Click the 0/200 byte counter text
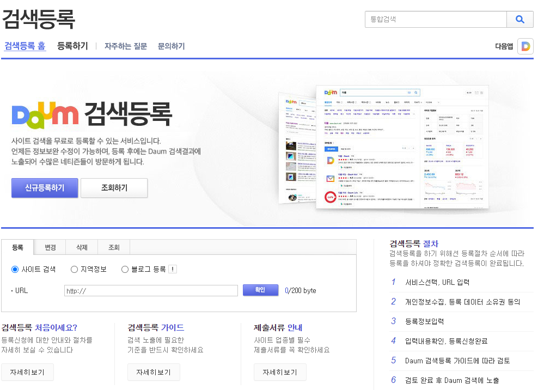 click(301, 291)
